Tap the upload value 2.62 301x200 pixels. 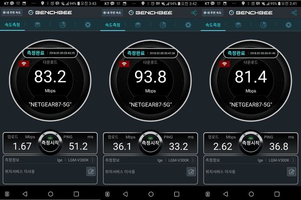pos(223,146)
